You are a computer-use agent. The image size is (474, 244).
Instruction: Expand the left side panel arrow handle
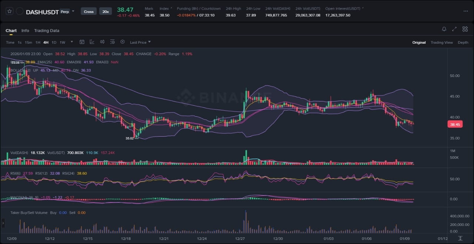point(3,223)
